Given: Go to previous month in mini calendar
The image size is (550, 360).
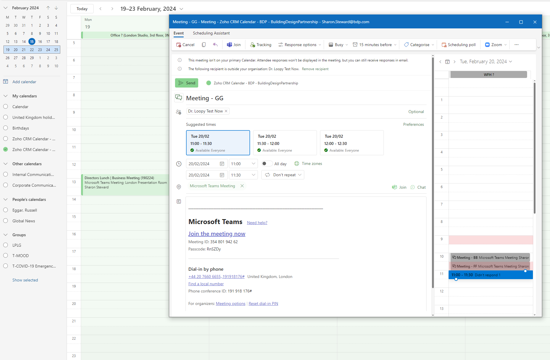Looking at the screenshot, I should [48, 8].
